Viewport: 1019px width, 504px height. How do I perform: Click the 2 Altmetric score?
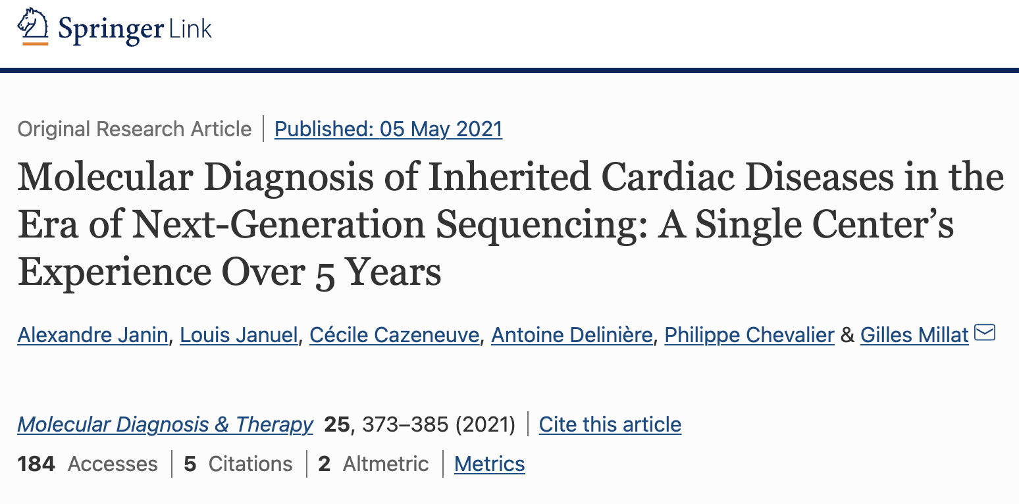[373, 464]
